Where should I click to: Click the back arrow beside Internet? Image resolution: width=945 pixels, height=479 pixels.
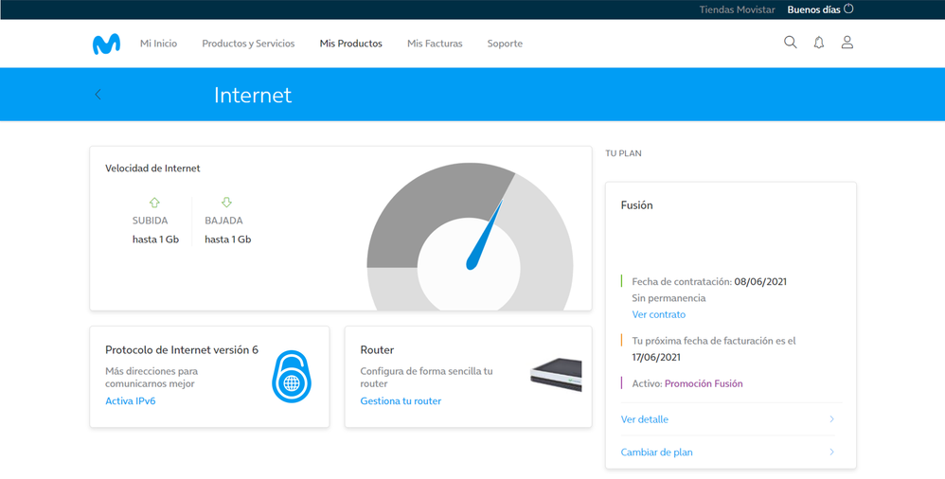tap(98, 95)
